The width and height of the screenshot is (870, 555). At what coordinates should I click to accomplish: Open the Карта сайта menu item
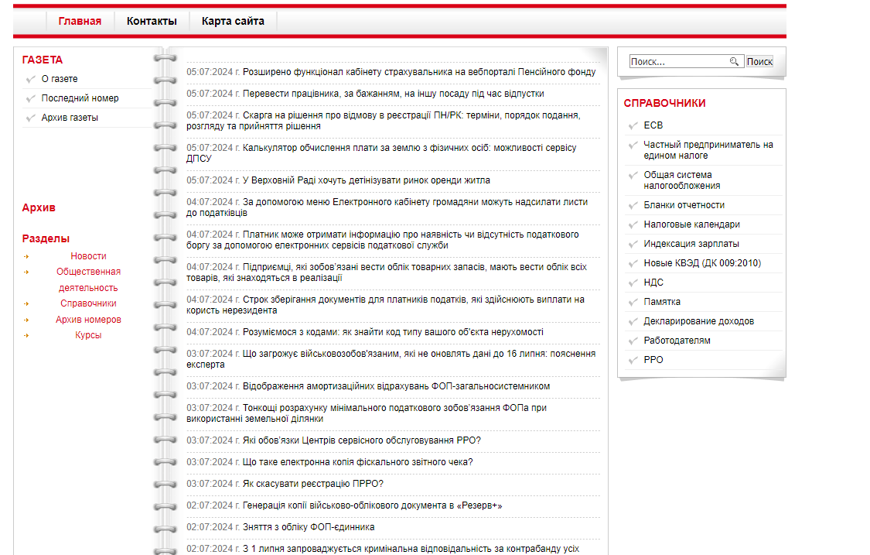[x=233, y=21]
